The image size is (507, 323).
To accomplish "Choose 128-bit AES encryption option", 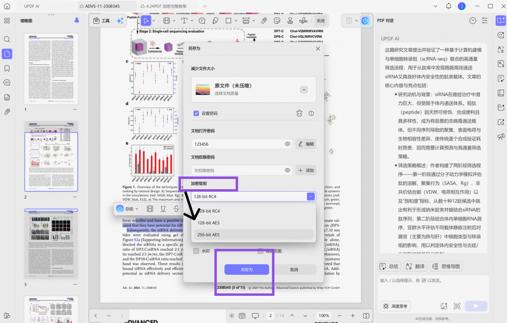I will point(253,222).
